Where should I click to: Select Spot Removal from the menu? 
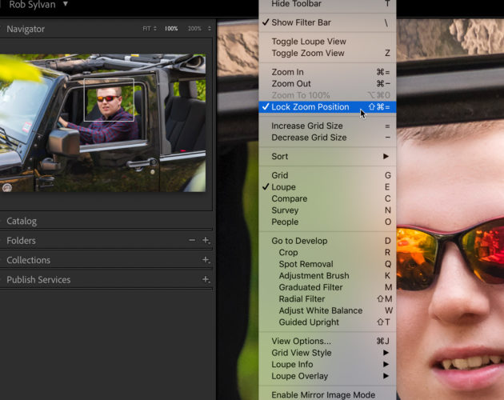pos(327,264)
